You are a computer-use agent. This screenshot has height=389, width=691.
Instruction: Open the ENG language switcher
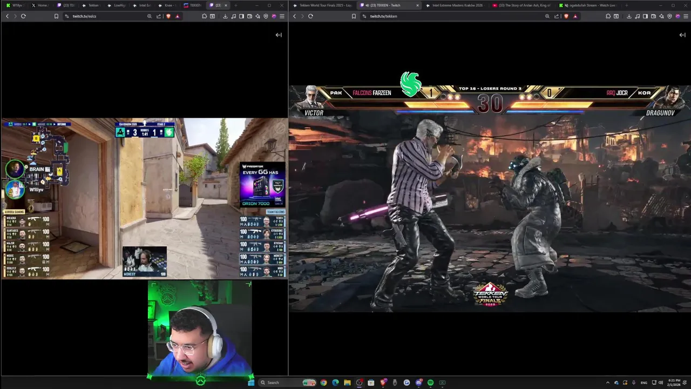[644, 383]
